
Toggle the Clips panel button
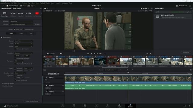click(x=31, y=6)
